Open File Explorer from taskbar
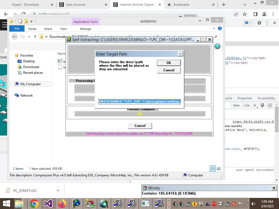Viewport: 279px width, 209px height. (19, 204)
